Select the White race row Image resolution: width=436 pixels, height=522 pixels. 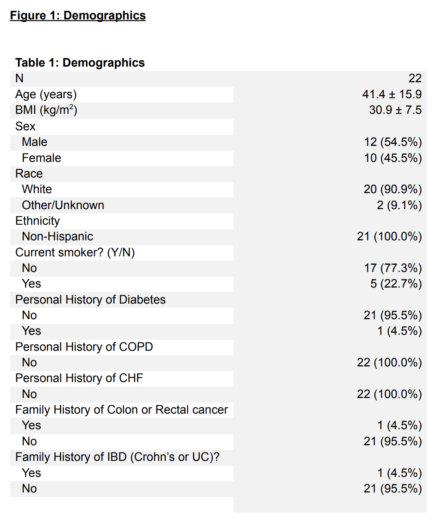pyautogui.click(x=37, y=189)
